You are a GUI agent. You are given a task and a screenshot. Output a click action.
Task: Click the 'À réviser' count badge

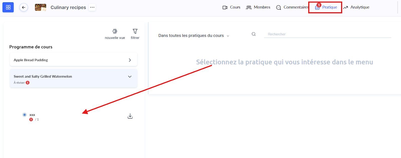pos(28,83)
